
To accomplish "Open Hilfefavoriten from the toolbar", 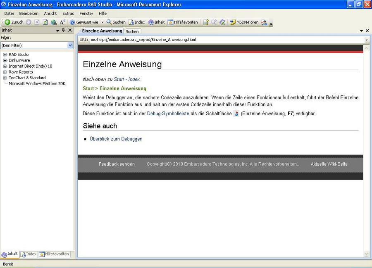I will 183,22.
